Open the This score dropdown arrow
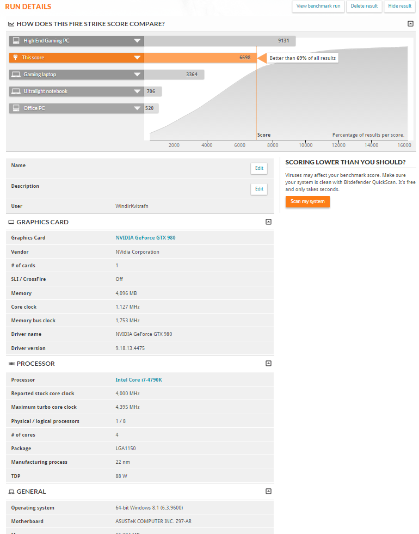This screenshot has width=419, height=534. 137,58
